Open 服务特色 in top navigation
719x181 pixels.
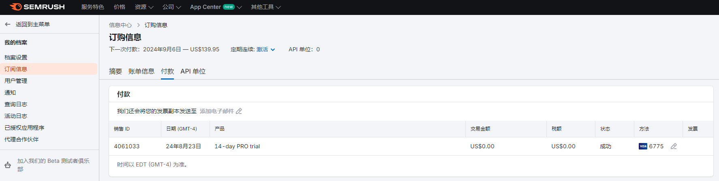click(93, 7)
